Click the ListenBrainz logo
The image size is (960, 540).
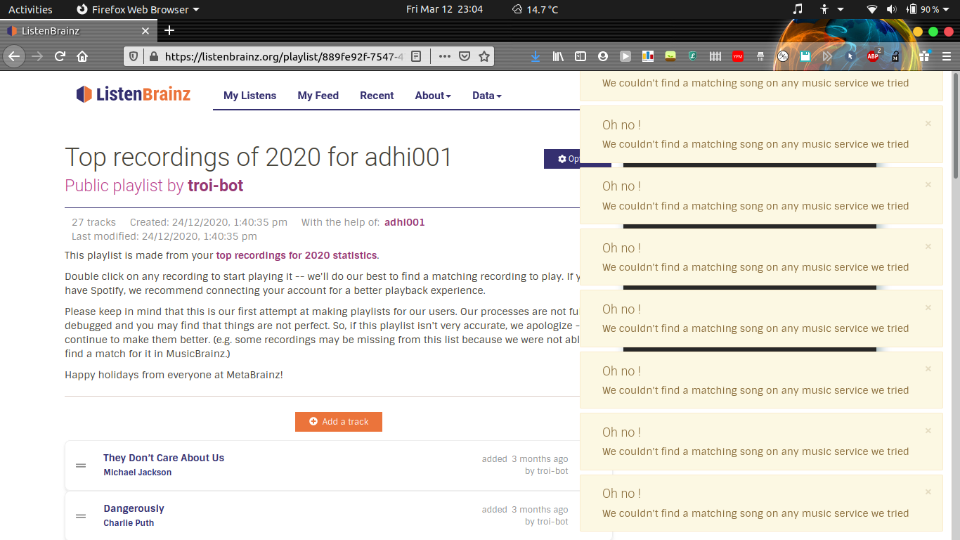(x=134, y=94)
